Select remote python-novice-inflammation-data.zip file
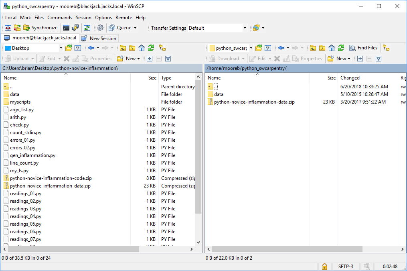This screenshot has height=271, width=407. [x=254, y=102]
